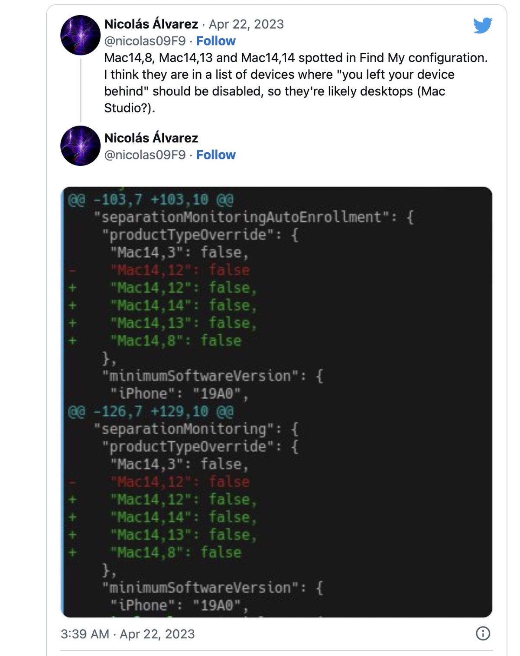Viewport: 520px width, 656px height.
Task: Click the second tweet's profile avatar
Action: 81,146
